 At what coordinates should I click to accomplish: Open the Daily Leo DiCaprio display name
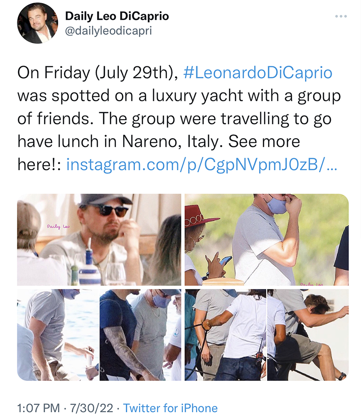(117, 16)
